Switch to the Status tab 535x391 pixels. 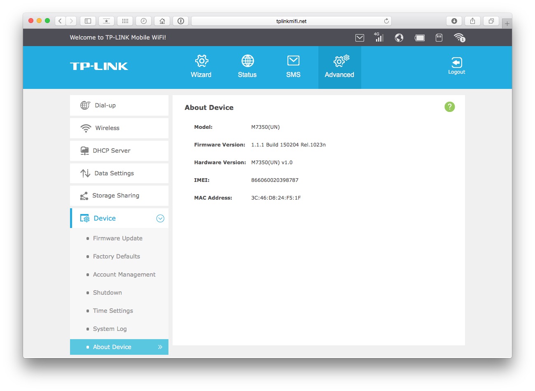pyautogui.click(x=247, y=67)
